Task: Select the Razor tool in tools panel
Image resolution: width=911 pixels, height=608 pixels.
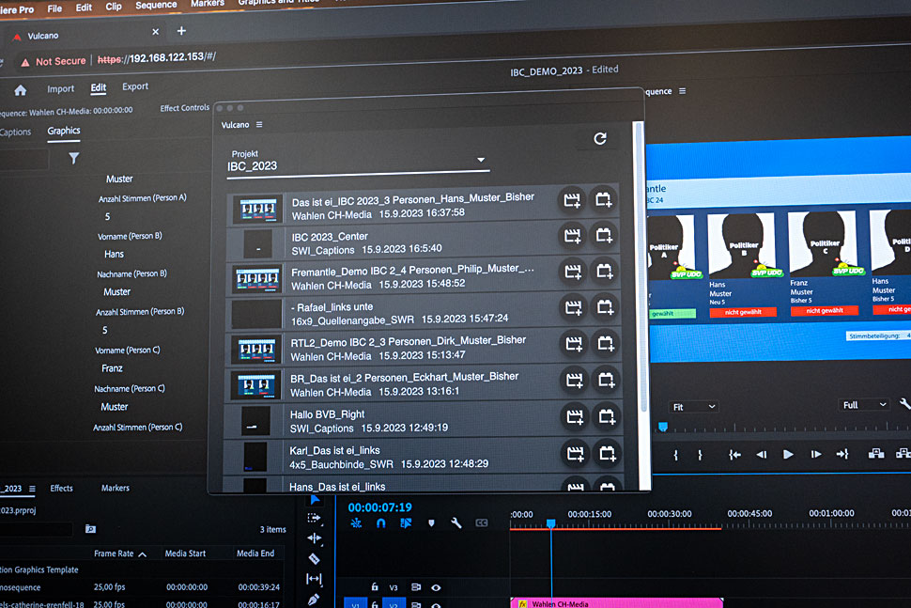Action: tap(314, 558)
